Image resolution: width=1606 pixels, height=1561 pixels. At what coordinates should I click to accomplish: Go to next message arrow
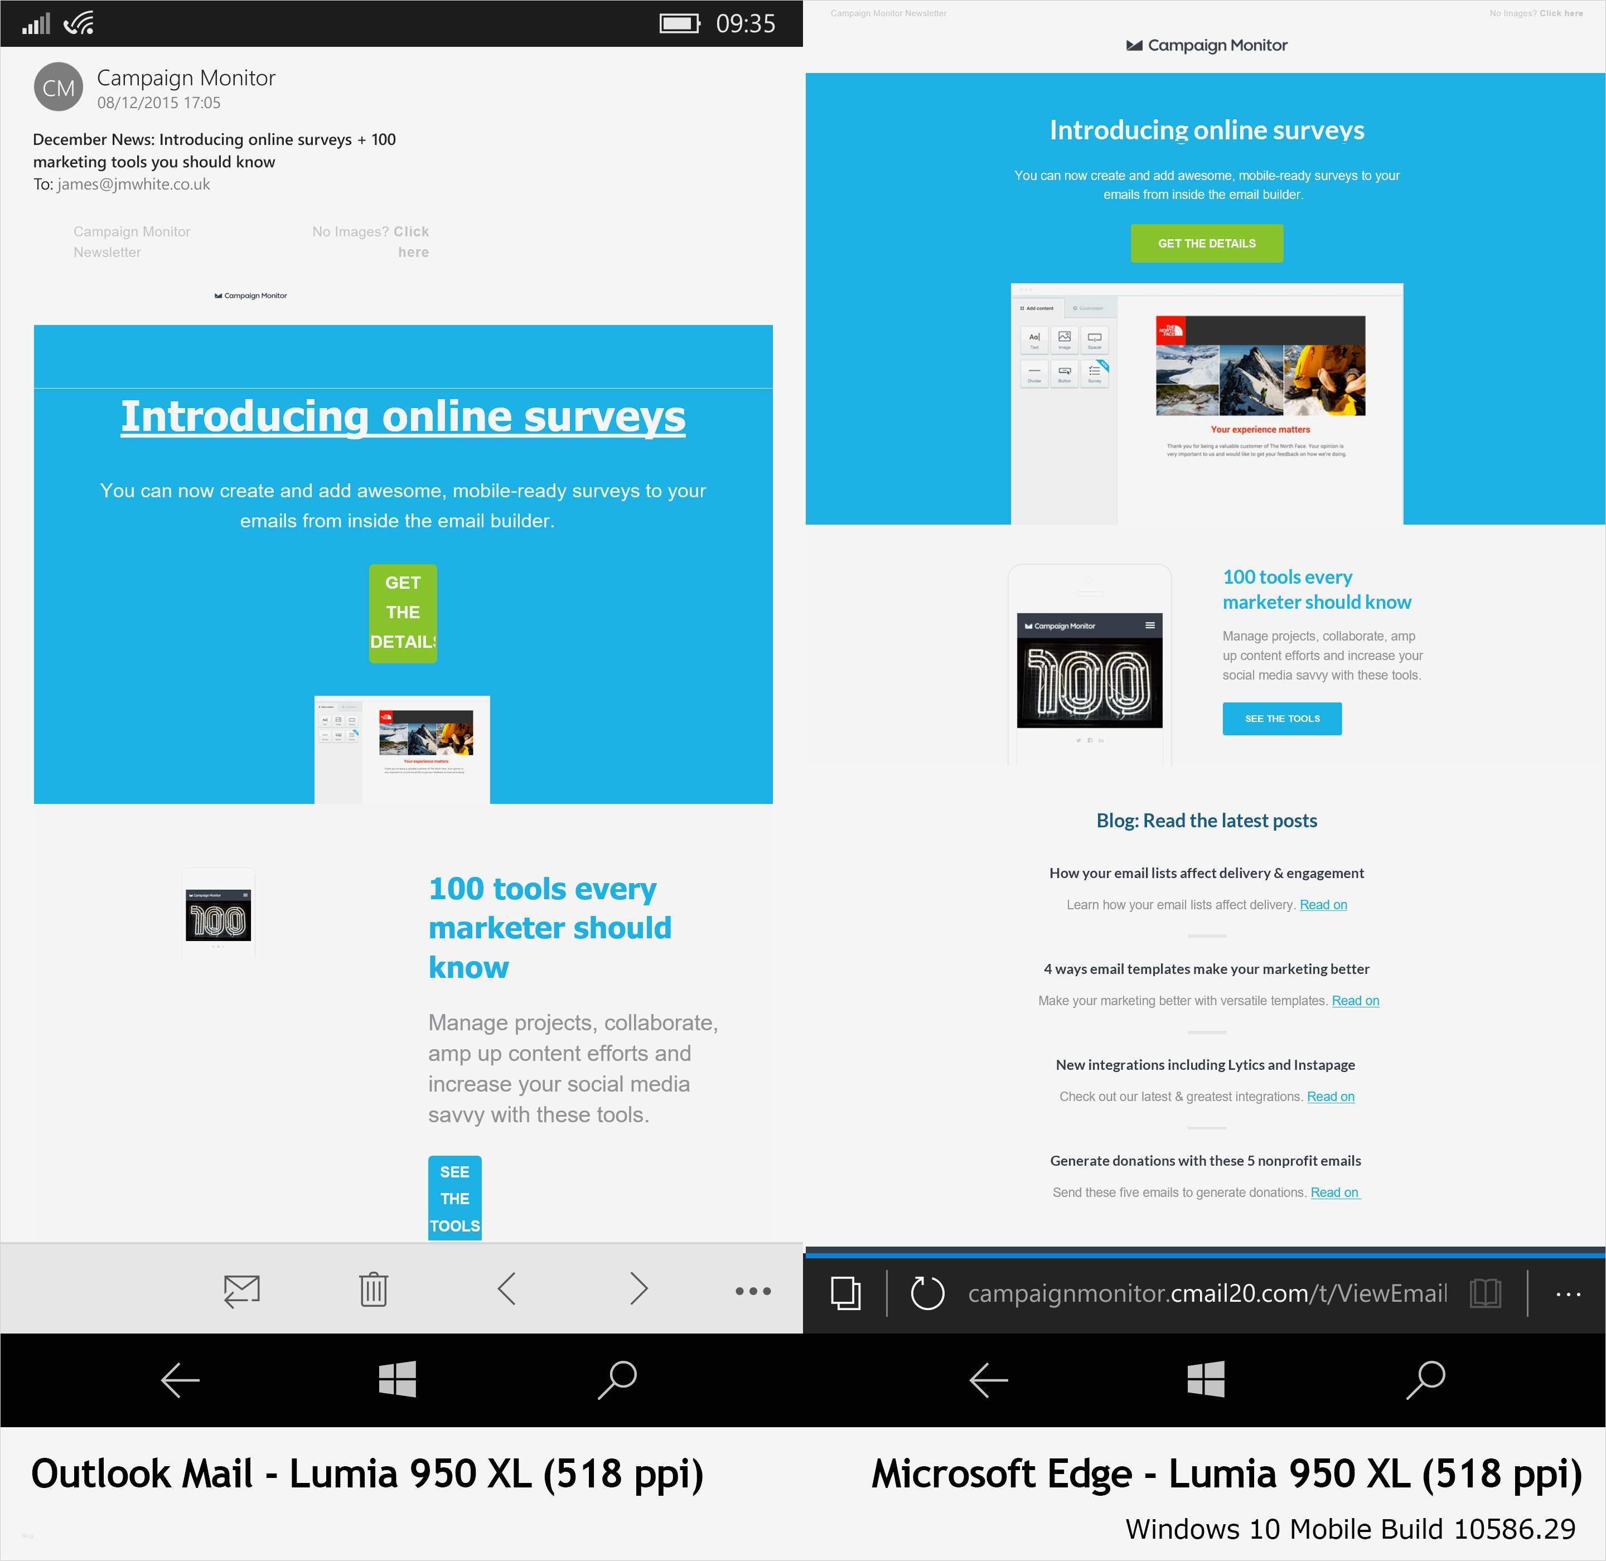point(639,1289)
